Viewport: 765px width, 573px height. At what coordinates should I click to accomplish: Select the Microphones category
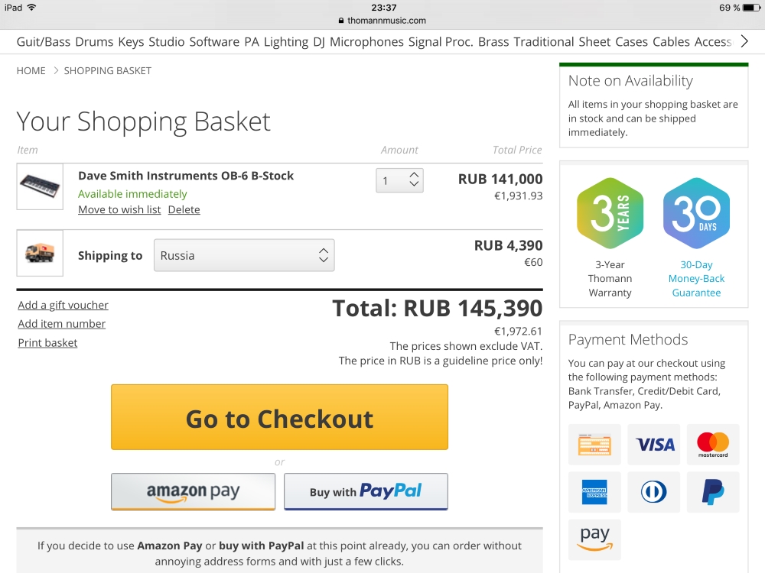pos(366,42)
